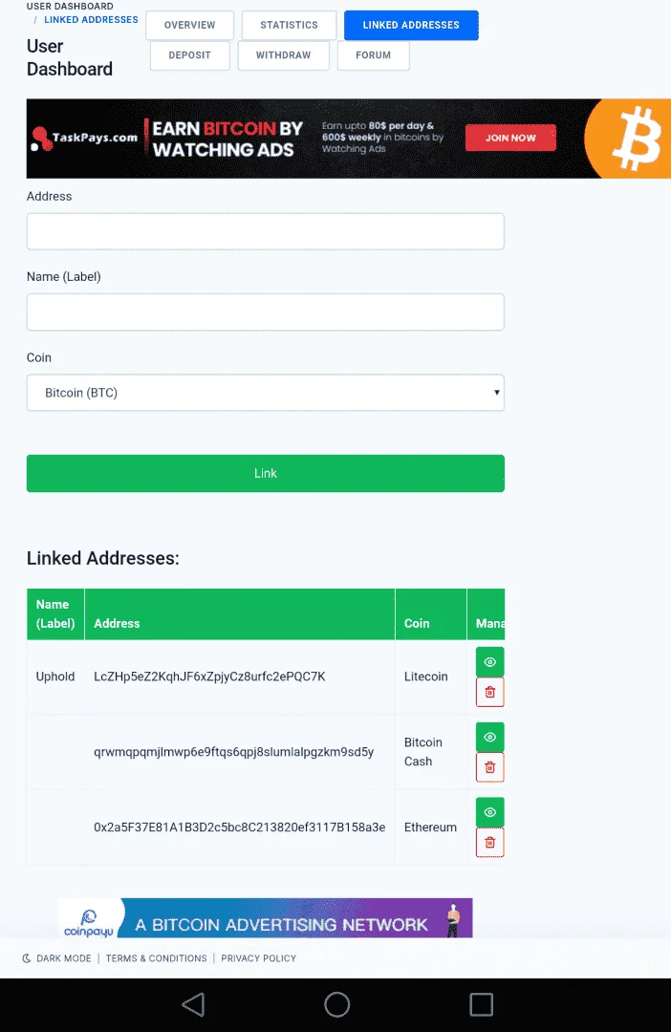Tap the Android back navigation button

point(193,1005)
